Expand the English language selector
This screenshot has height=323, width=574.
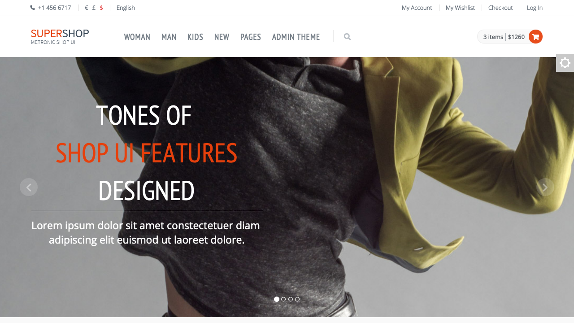click(x=126, y=8)
